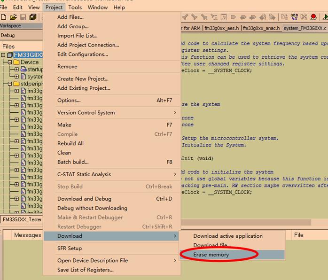Click the Open file folder icon
The image size is (328, 280).
[13, 17]
